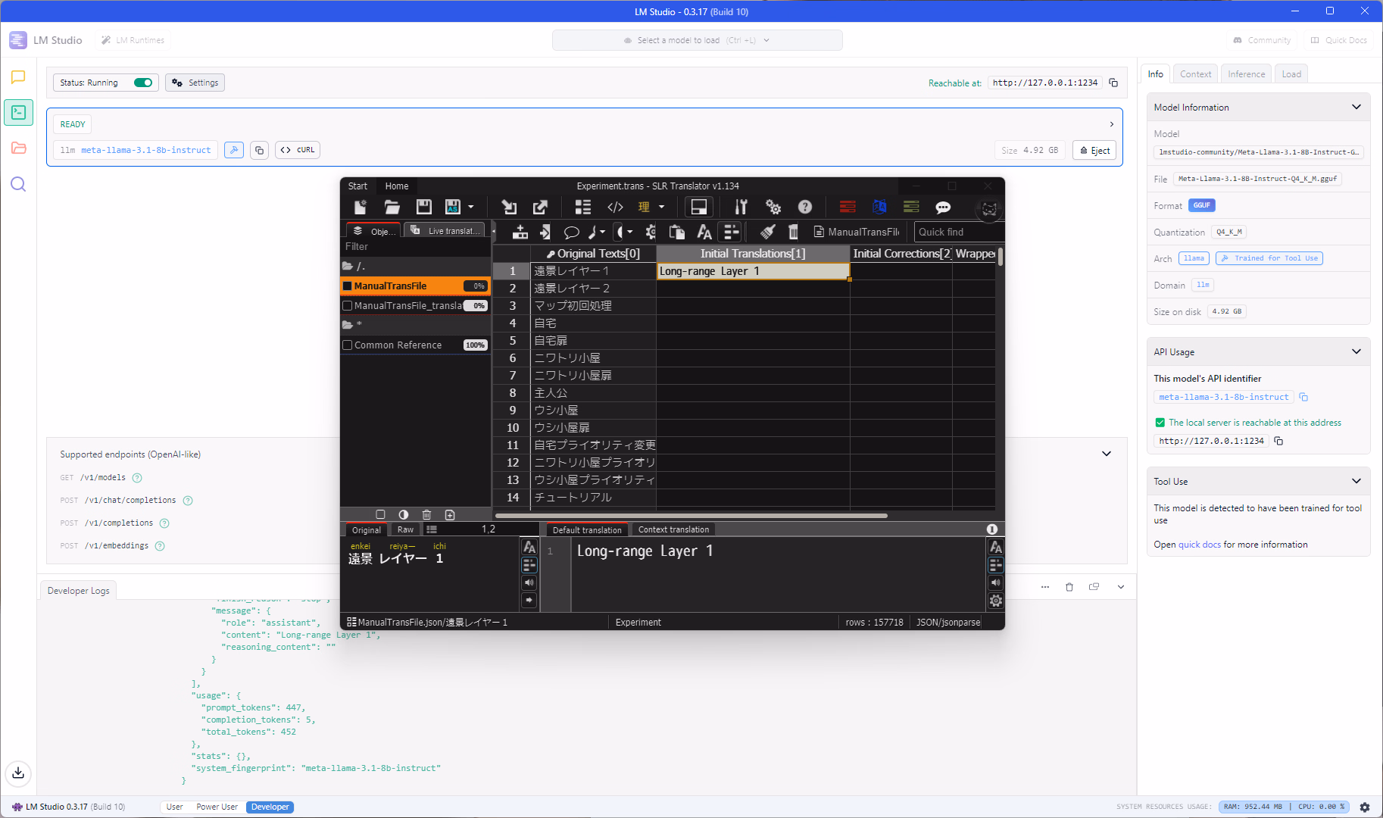
Task: Open dropdown arrow next to kanji icon
Action: (661, 207)
